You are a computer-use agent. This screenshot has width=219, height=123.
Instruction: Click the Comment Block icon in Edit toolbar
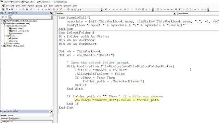pyautogui.click(x=187, y=10)
